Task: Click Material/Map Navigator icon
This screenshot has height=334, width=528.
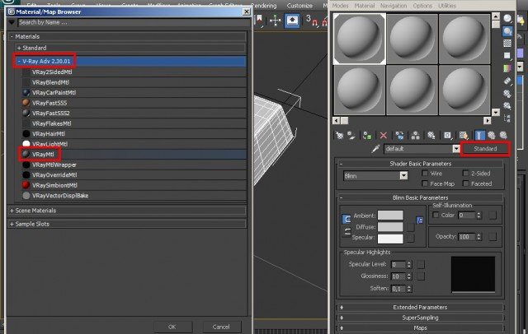Action: pyautogui.click(x=507, y=118)
